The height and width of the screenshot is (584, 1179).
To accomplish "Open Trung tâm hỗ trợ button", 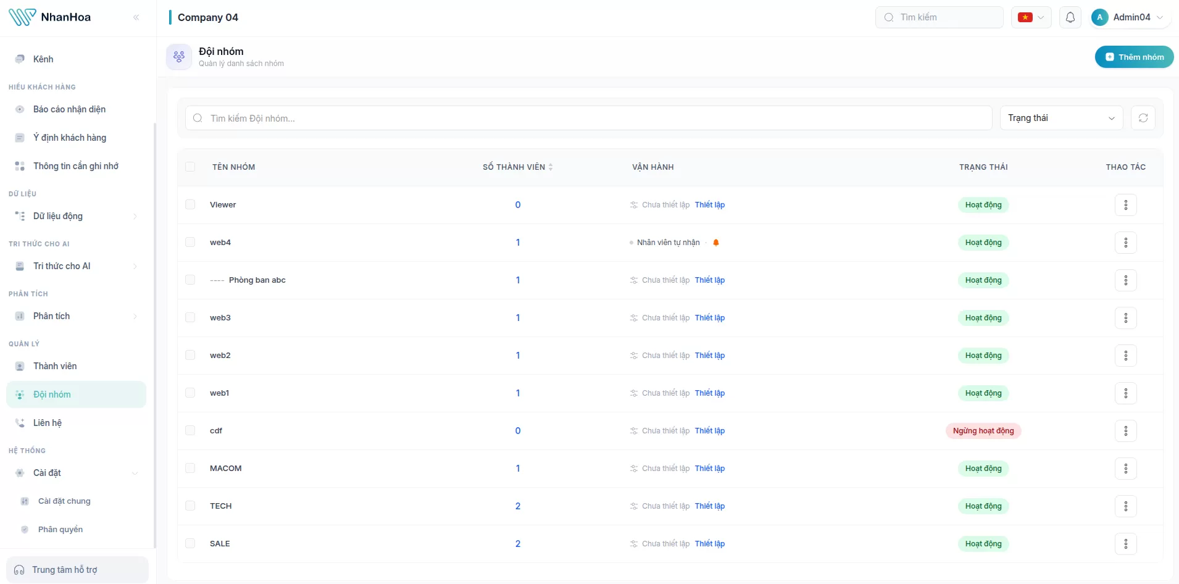I will point(77,570).
